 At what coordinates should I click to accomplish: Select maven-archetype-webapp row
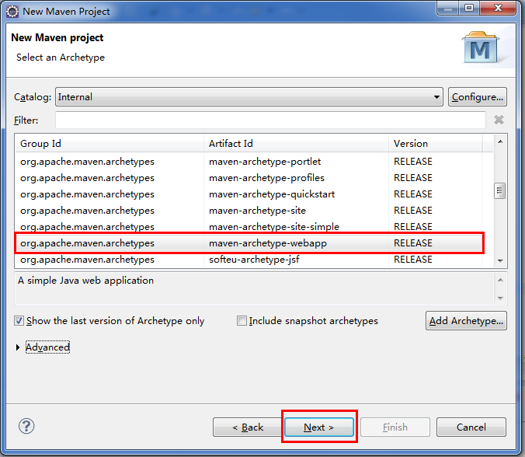(x=249, y=243)
